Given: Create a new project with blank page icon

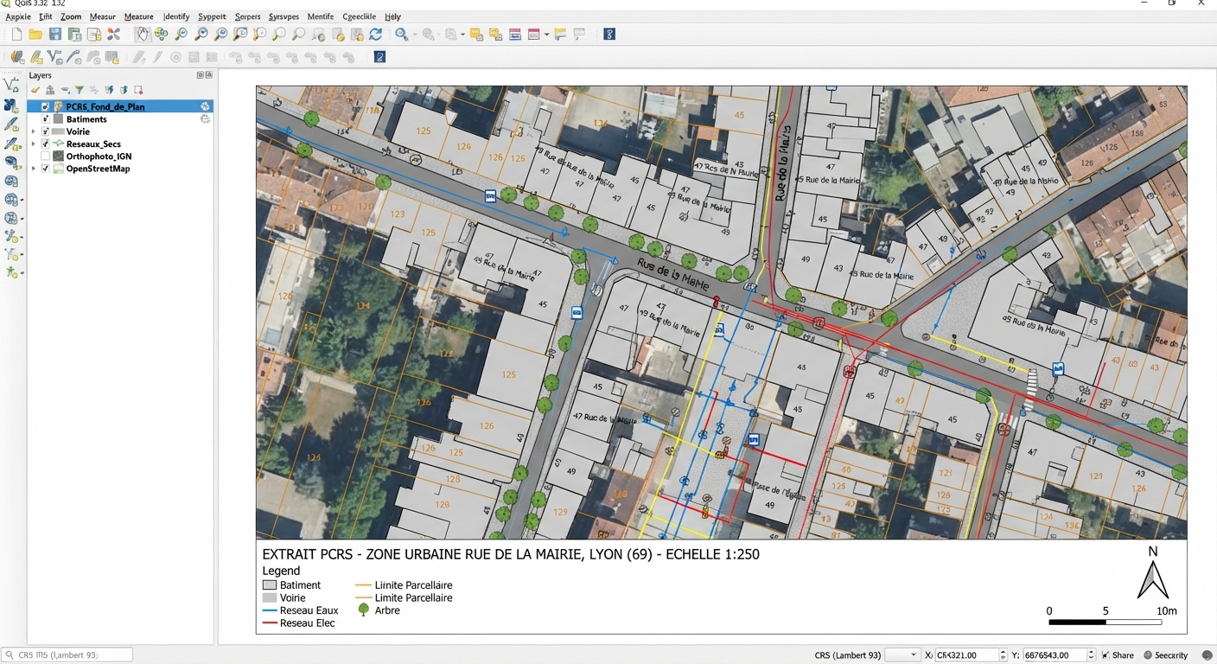Looking at the screenshot, I should 16,35.
